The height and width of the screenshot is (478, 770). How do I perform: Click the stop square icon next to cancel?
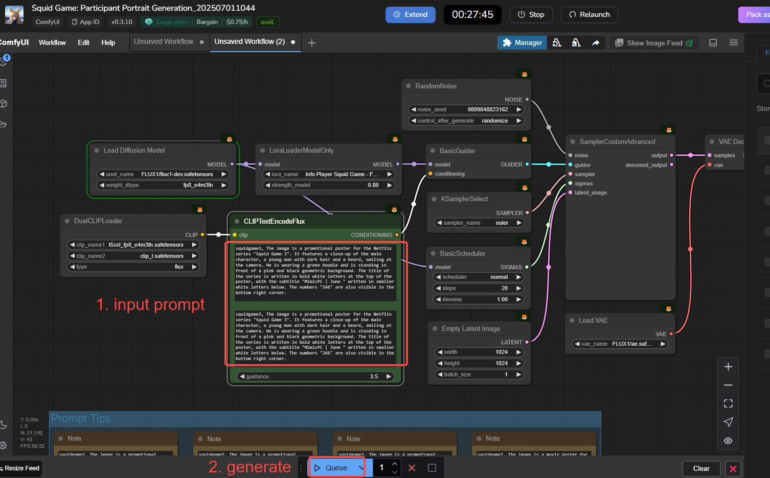click(x=432, y=468)
